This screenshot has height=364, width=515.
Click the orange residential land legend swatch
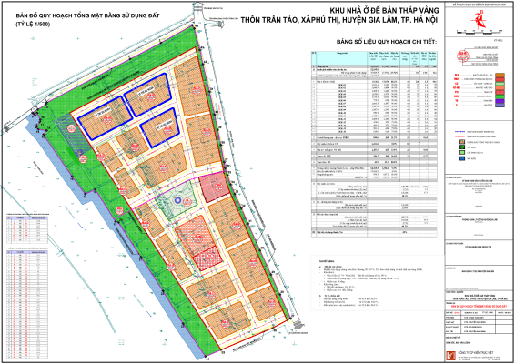500,75
